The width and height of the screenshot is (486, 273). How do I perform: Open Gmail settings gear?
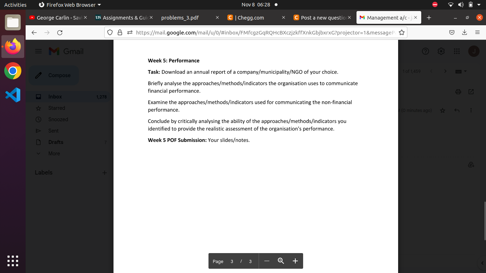click(441, 51)
